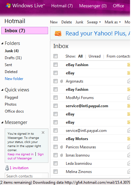Open the Messenger (0) header tab
Image resolution: width=131 pixels, height=185 pixels.
pyautogui.click(x=93, y=6)
